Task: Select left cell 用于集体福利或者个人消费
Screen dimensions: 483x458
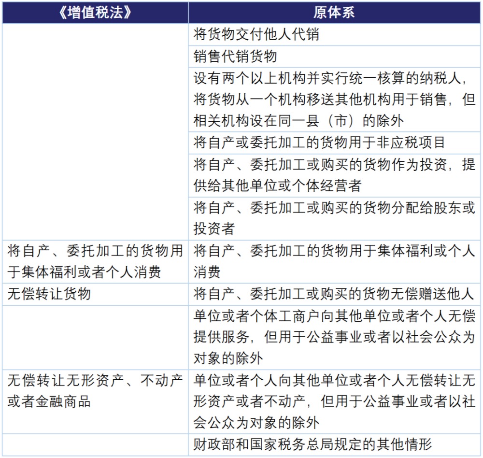Action: point(95,261)
